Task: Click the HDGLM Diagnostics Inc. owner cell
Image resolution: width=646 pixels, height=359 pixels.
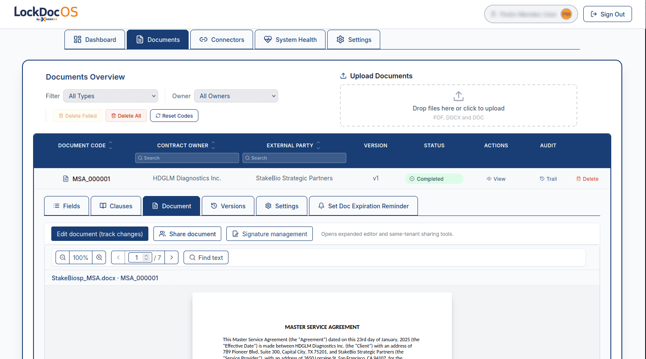Action: coord(187,178)
